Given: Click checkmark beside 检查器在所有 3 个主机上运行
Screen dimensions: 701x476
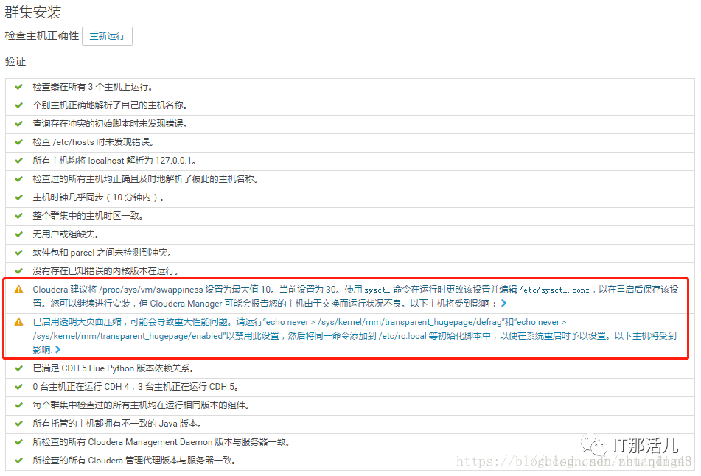Looking at the screenshot, I should (18, 87).
